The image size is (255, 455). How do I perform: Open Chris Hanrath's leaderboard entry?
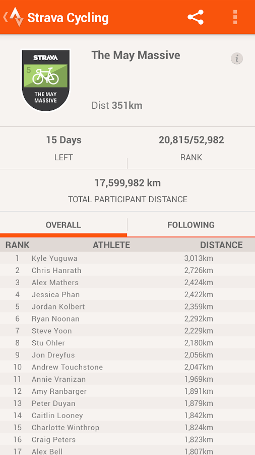pos(127,270)
